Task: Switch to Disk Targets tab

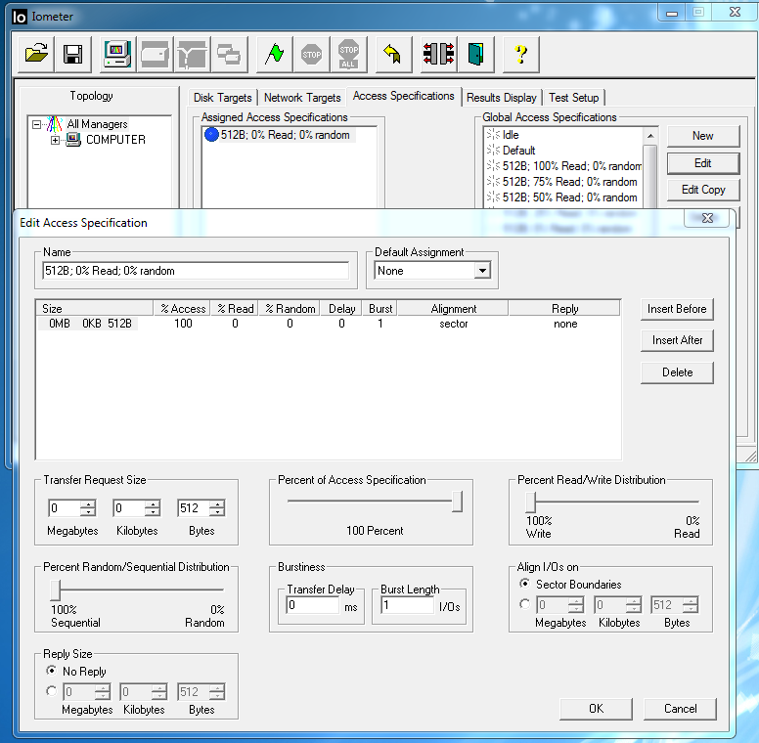Action: pos(223,98)
